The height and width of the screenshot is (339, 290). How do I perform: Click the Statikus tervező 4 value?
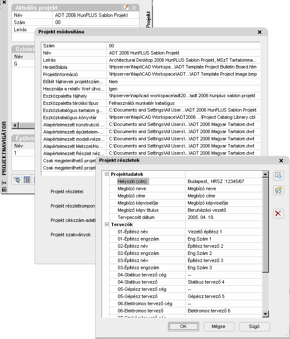[206, 282]
